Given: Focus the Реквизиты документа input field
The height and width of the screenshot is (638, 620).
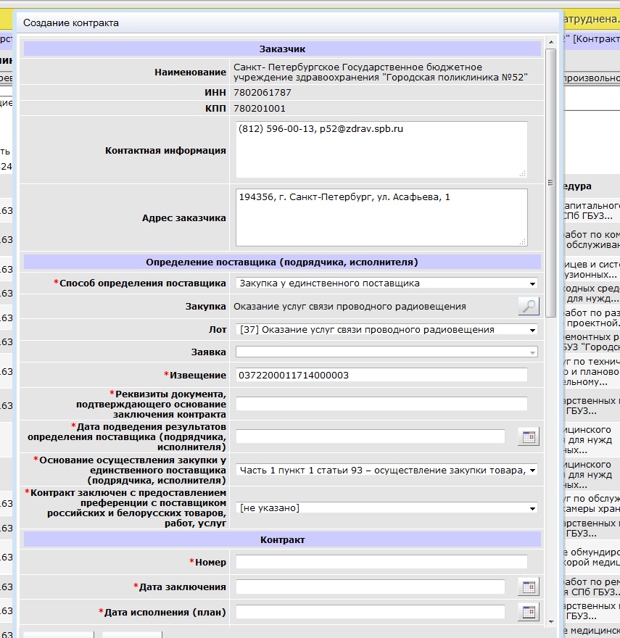Looking at the screenshot, I should coord(381,404).
